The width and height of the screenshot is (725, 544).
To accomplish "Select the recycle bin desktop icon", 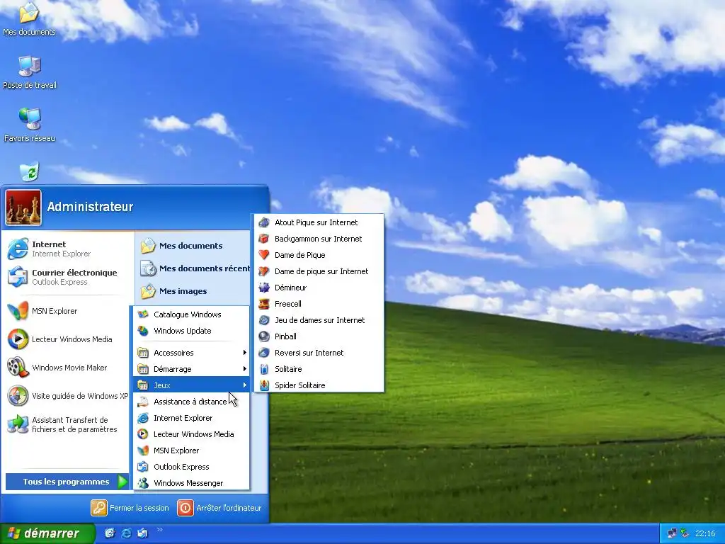I will coord(29,171).
